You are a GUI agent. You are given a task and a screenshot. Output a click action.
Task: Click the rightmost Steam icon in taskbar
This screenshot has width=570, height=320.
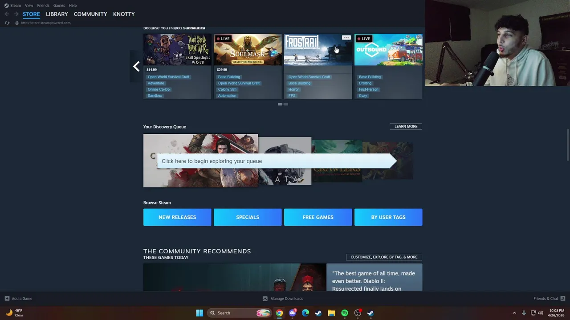[370, 313]
